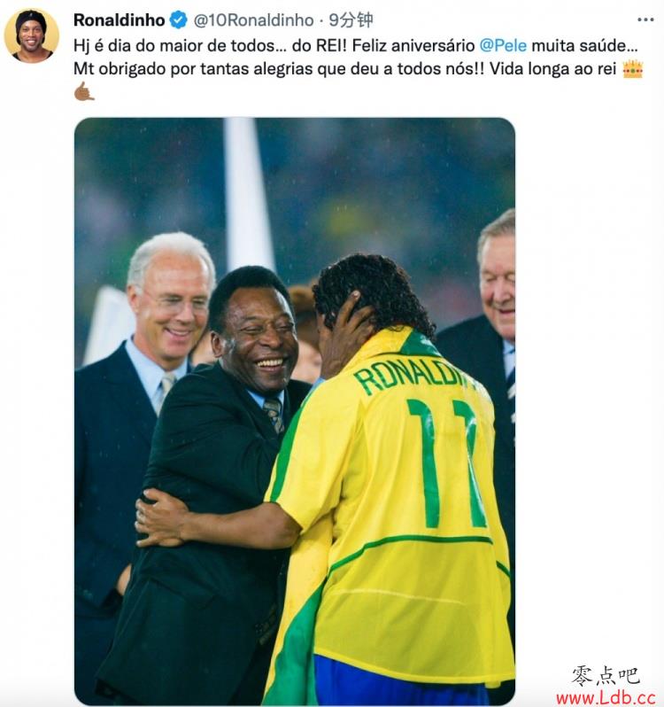The width and height of the screenshot is (664, 707).
Task: Click the blue verified badge
Action: click(x=178, y=20)
